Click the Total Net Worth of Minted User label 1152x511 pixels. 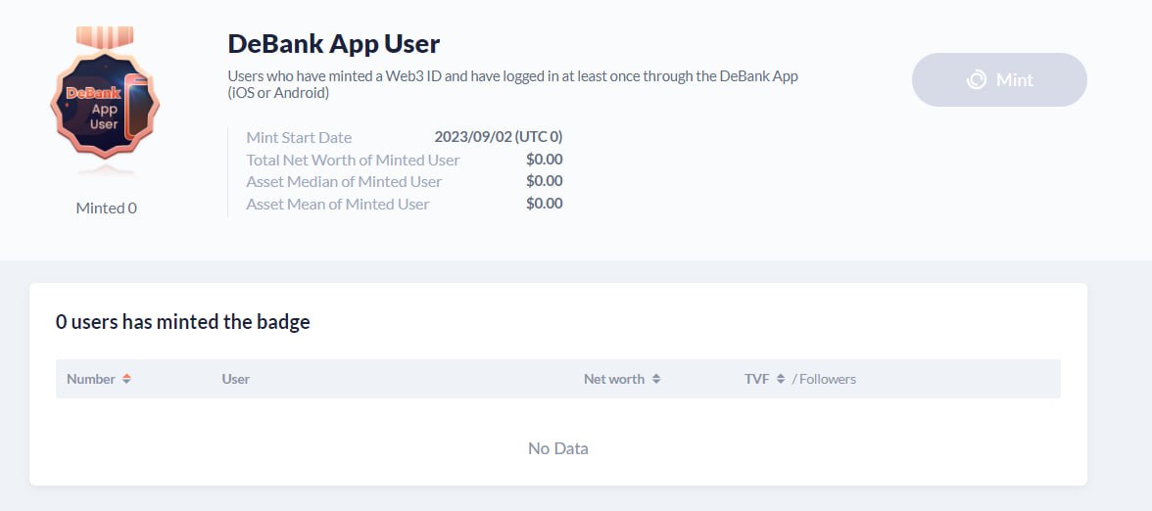coord(353,160)
